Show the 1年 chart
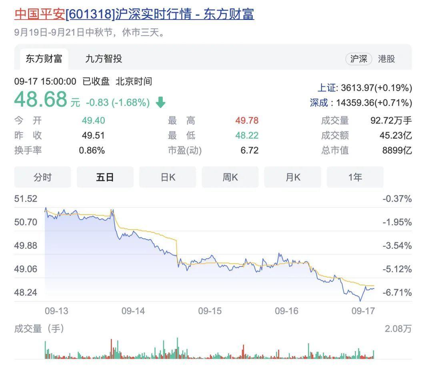Screen dimensions: 432x366 pos(355,177)
